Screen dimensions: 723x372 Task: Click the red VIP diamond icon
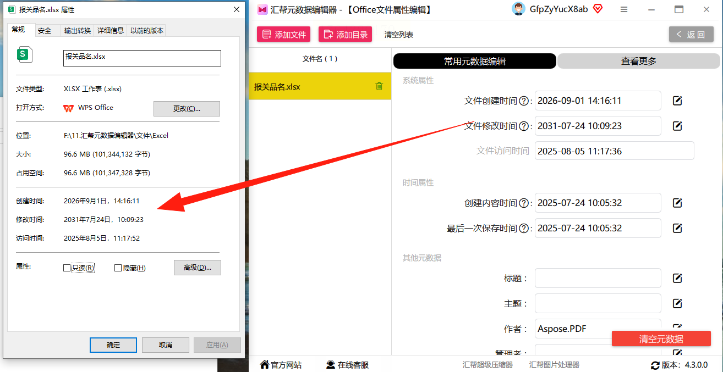click(x=598, y=9)
